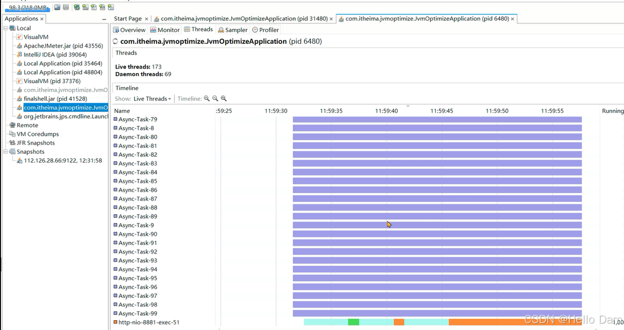Open the Profiler tab
The width and height of the screenshot is (624, 330).
tap(266, 30)
